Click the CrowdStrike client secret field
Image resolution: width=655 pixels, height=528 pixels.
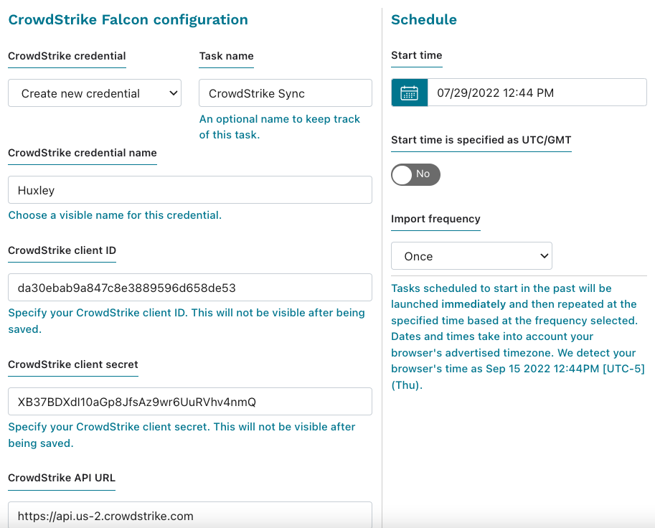(x=189, y=401)
